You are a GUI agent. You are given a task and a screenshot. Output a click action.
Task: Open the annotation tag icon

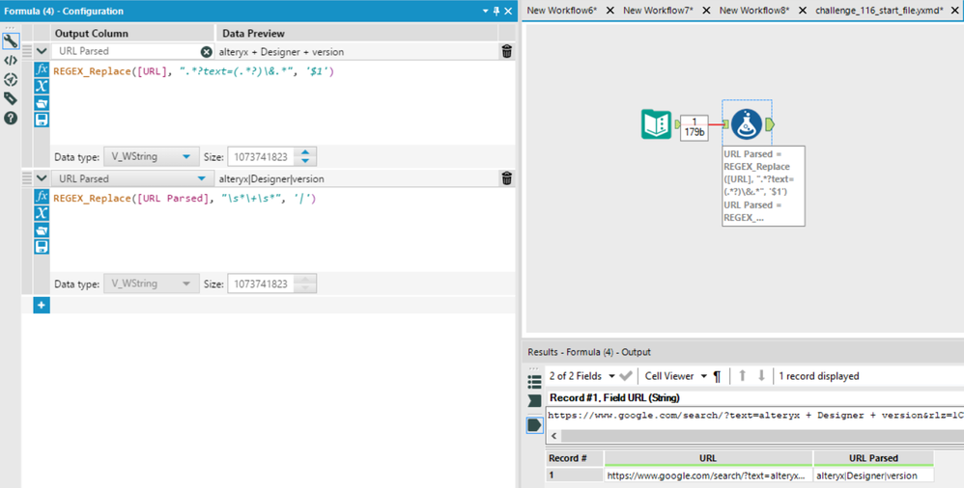tap(11, 98)
